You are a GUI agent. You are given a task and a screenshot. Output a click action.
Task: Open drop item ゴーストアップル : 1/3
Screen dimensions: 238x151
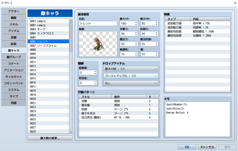pyautogui.click(x=131, y=76)
